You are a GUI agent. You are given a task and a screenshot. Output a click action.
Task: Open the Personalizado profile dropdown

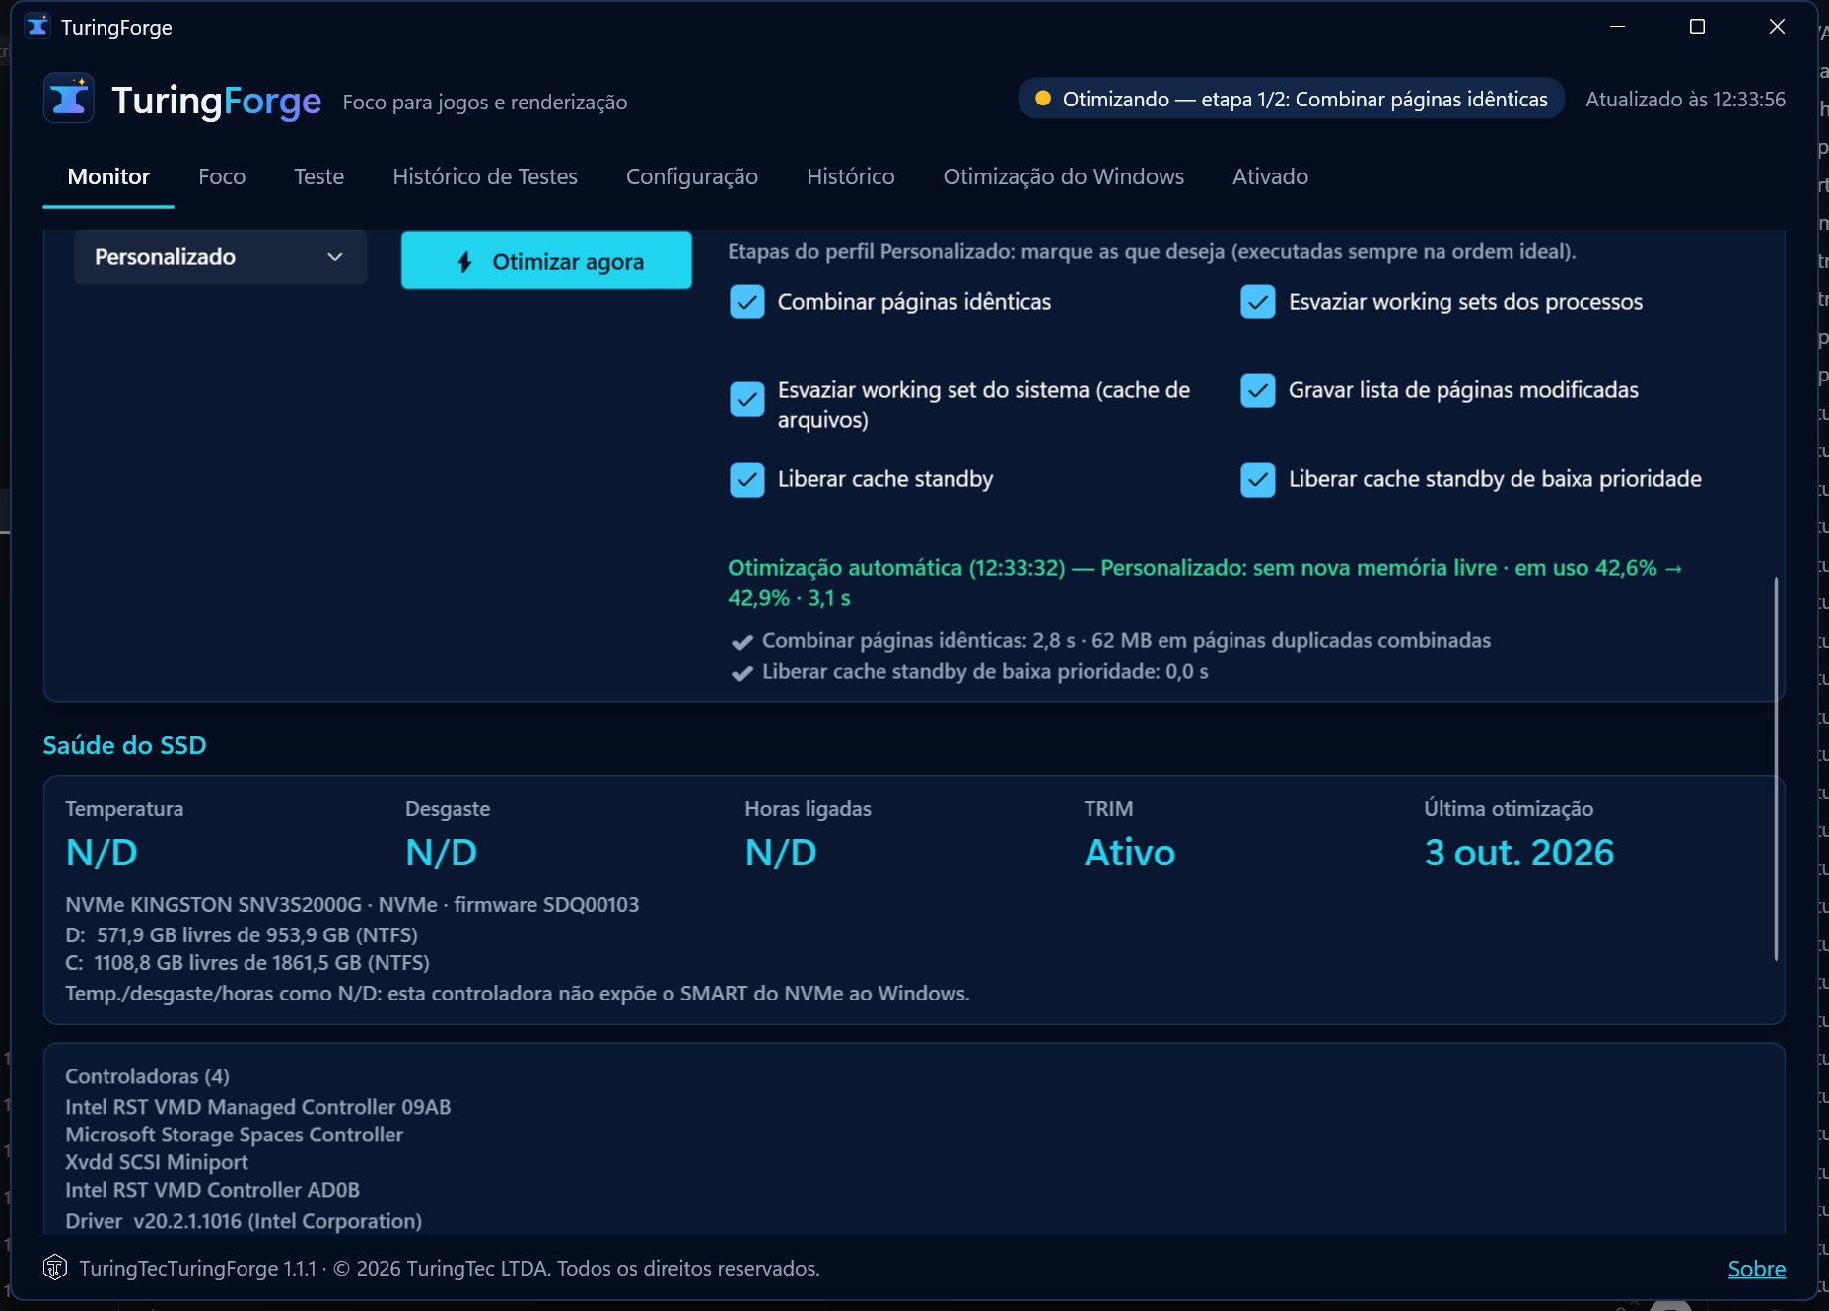click(221, 257)
